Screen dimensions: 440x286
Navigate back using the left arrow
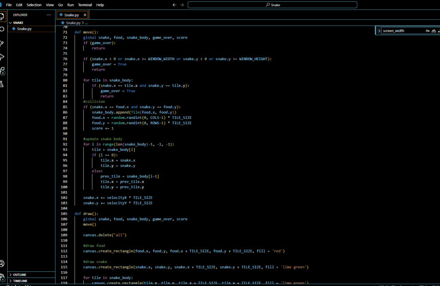click(x=174, y=5)
